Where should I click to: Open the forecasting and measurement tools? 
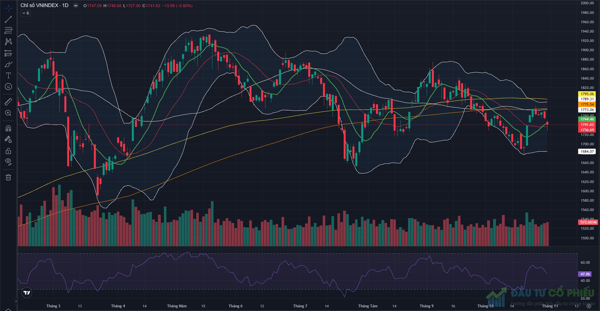[x=9, y=53]
